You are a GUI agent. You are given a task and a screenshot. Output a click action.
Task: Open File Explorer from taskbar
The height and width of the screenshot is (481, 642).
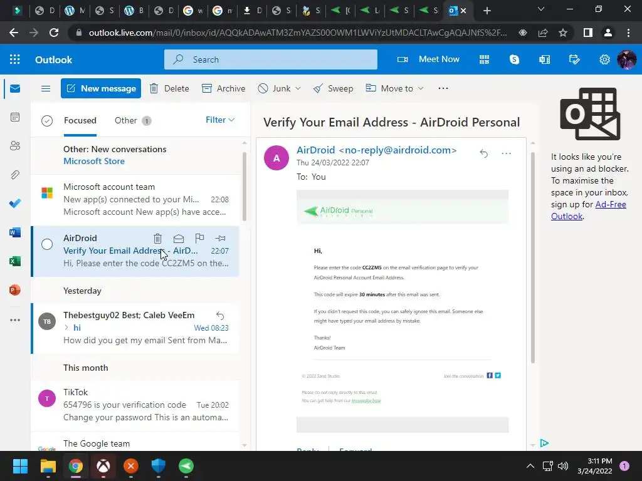48,466
